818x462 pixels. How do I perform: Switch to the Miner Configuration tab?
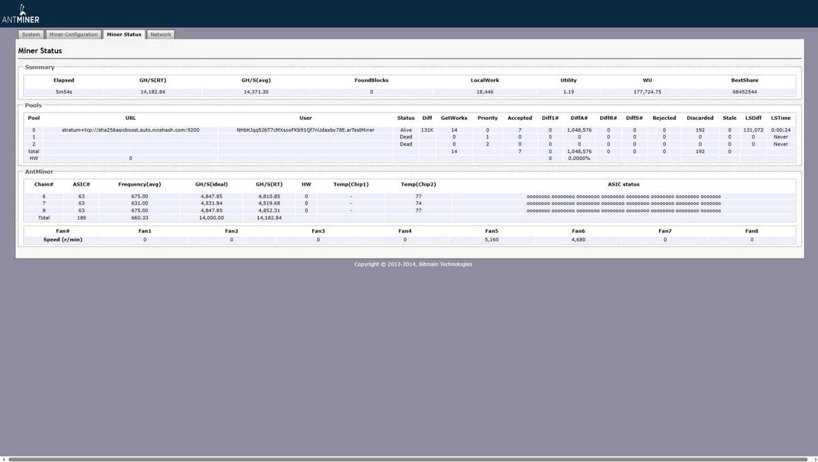pos(74,34)
